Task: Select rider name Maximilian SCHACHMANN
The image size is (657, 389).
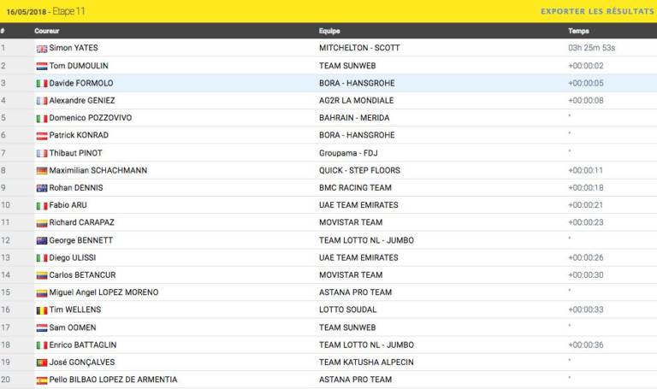Action: point(98,170)
